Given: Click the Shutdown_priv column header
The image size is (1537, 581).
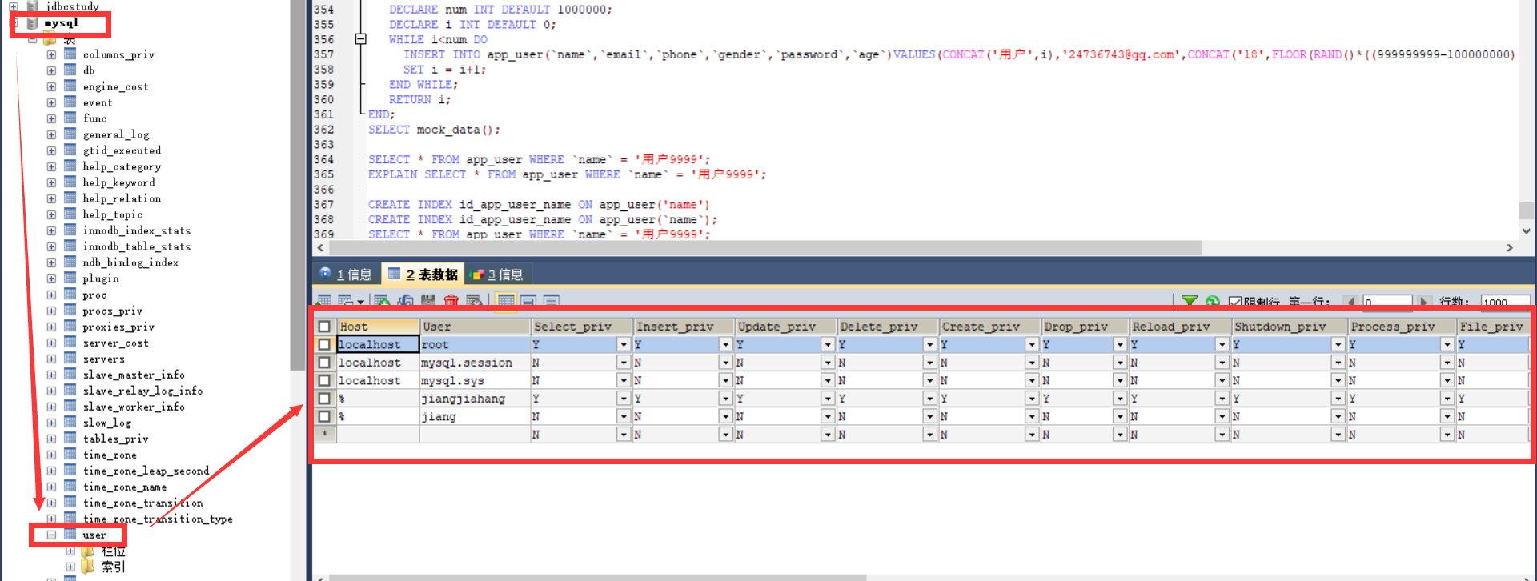Looking at the screenshot, I should click(1290, 327).
